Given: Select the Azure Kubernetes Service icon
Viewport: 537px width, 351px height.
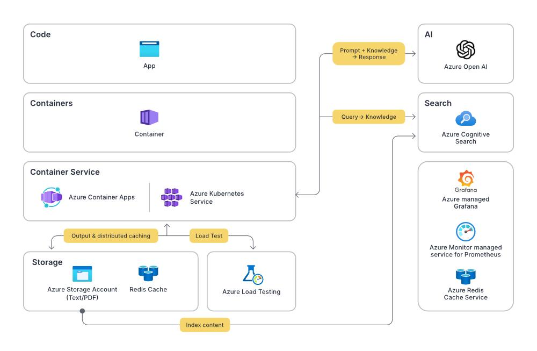Looking at the screenshot, I should click(x=172, y=197).
